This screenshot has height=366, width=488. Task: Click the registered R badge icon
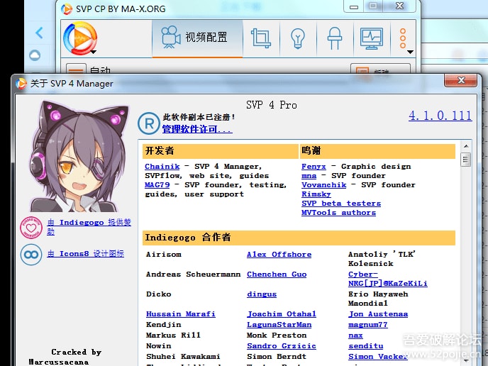[149, 123]
